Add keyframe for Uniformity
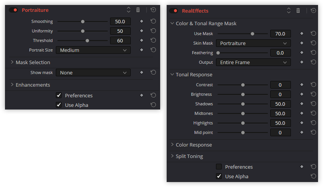 tap(141, 31)
